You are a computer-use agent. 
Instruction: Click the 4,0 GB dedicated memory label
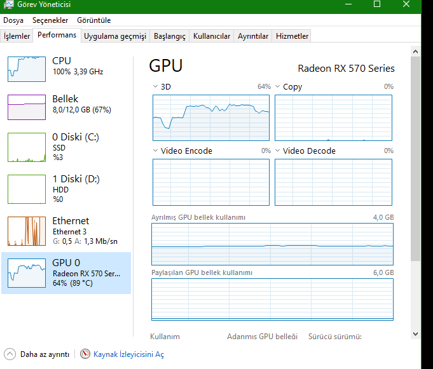point(383,217)
